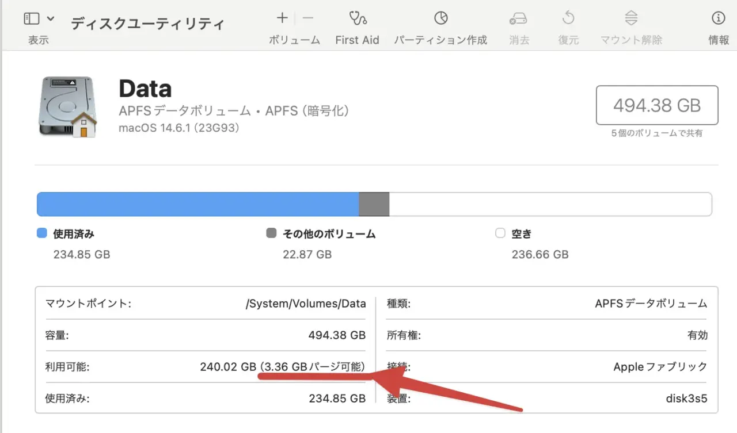This screenshot has width=737, height=433.
Task: Click the /System/Volumes/Data mount point value
Action: [x=306, y=304]
